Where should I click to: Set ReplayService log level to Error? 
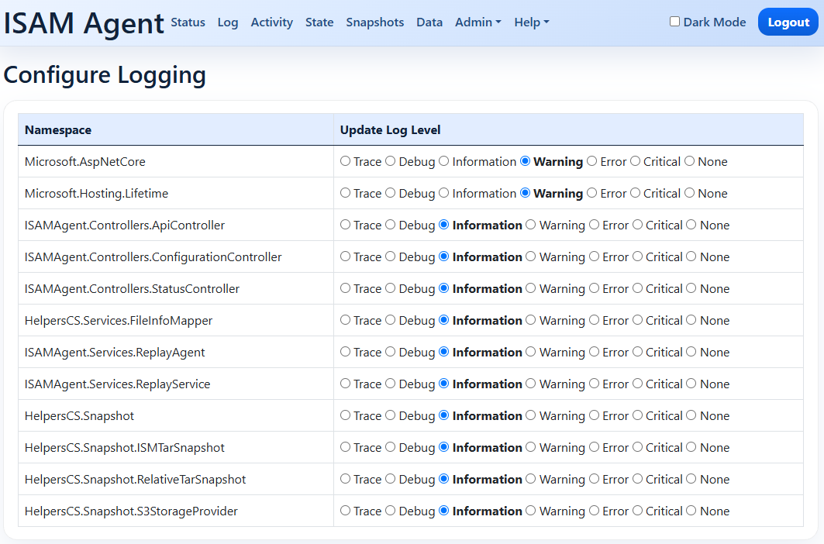click(595, 384)
